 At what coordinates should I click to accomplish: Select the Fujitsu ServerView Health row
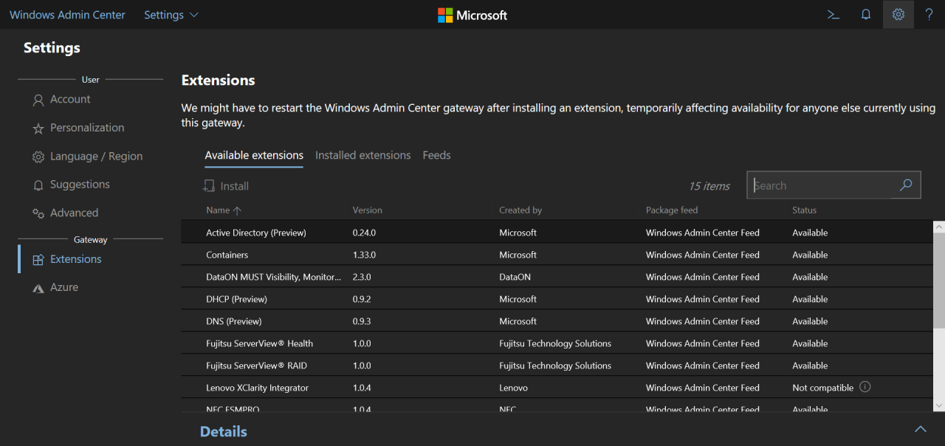pos(557,343)
